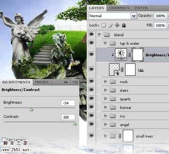The width and height of the screenshot is (169, 154).
Task: Select Brightness/Contrast adjustment sun icon thumbnail
Action: click(121, 54)
